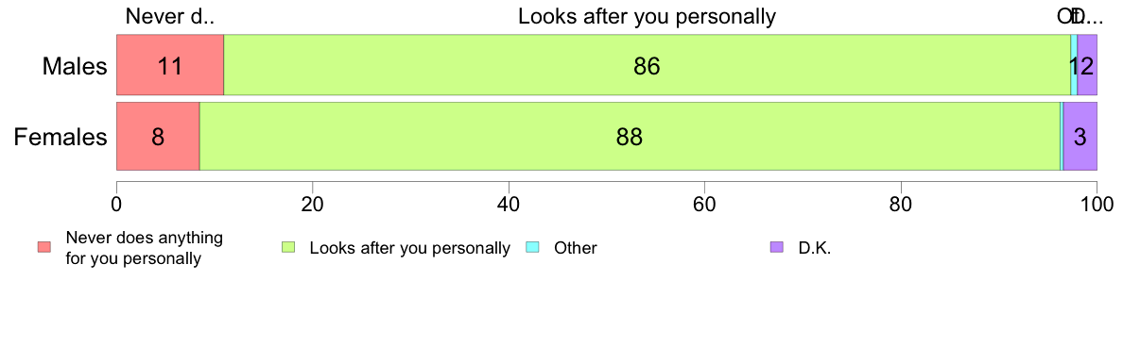Select the Males cyan Other segment

(1074, 65)
